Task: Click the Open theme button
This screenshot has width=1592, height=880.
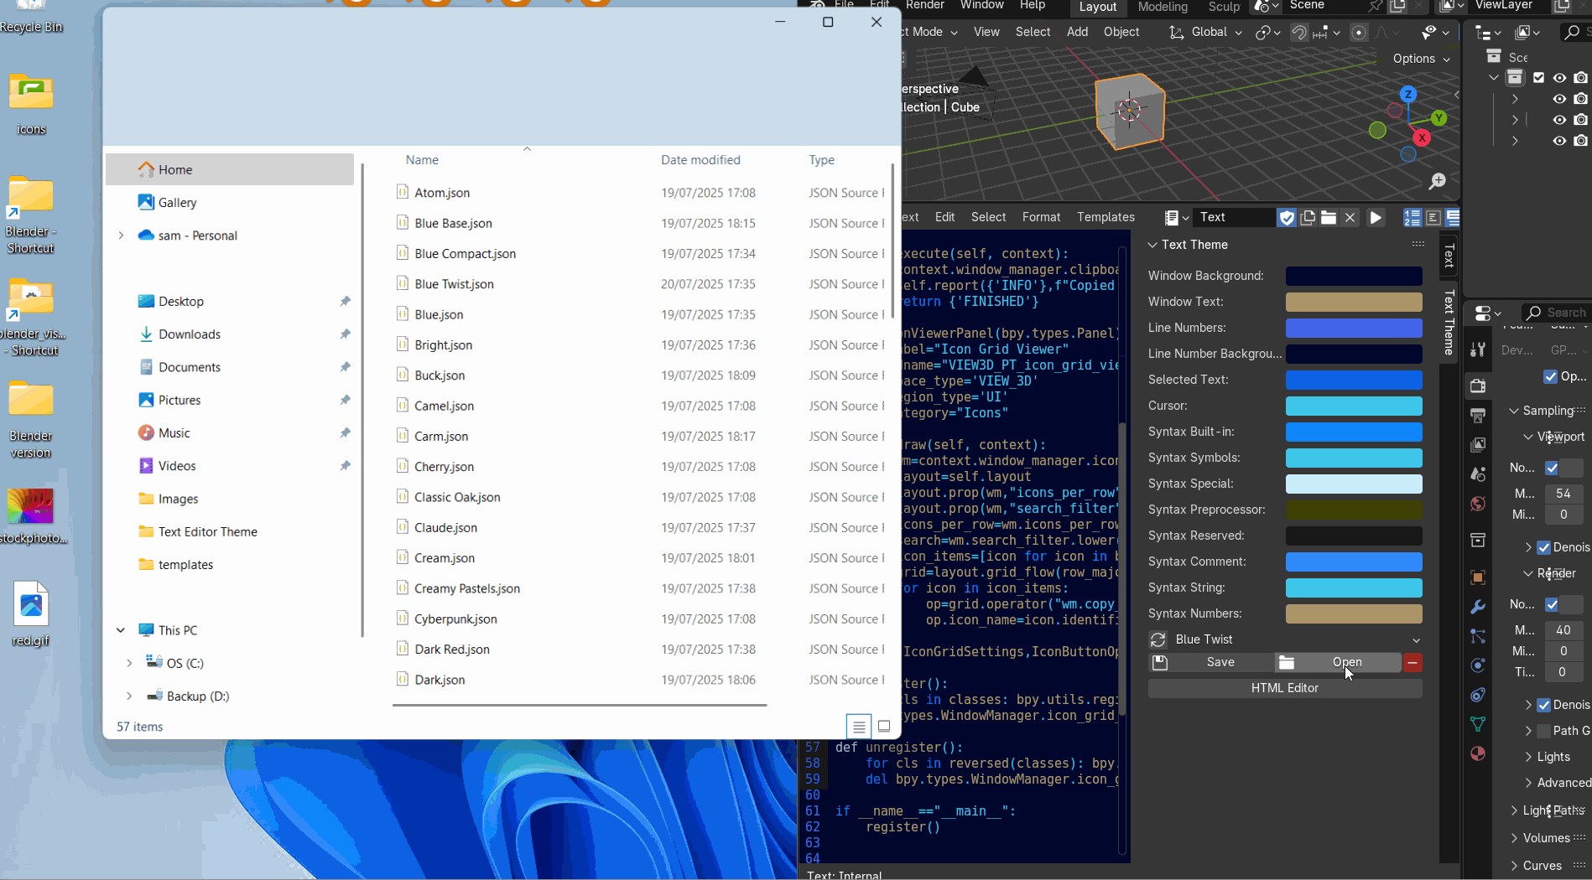Action: pos(1339,663)
